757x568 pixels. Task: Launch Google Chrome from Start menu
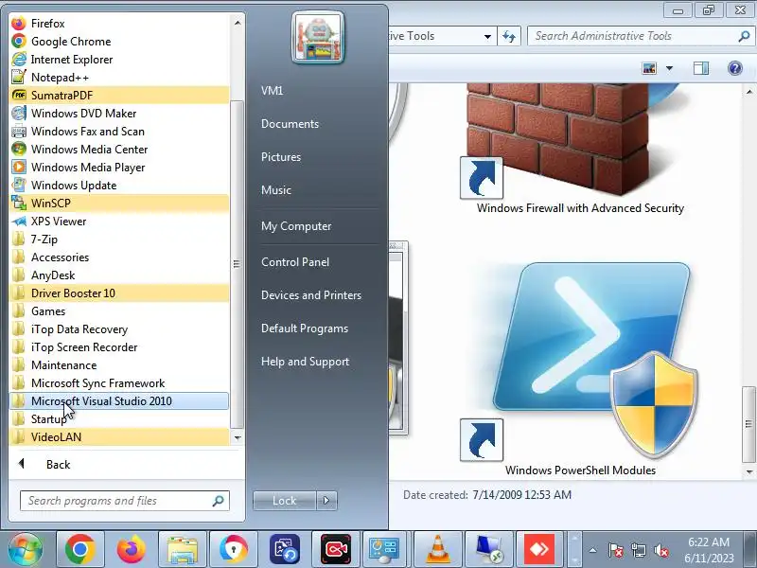(x=119, y=42)
